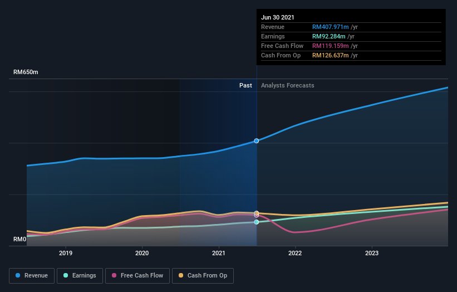This screenshot has height=292, width=457.
Task: Click the RM407.971m revenue value in tooltip
Action: tap(331, 27)
